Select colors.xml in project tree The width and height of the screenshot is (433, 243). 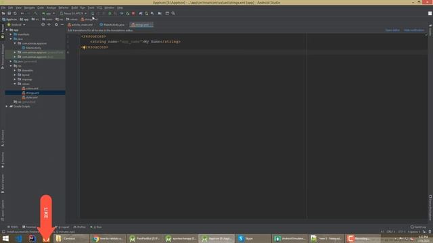pos(32,88)
